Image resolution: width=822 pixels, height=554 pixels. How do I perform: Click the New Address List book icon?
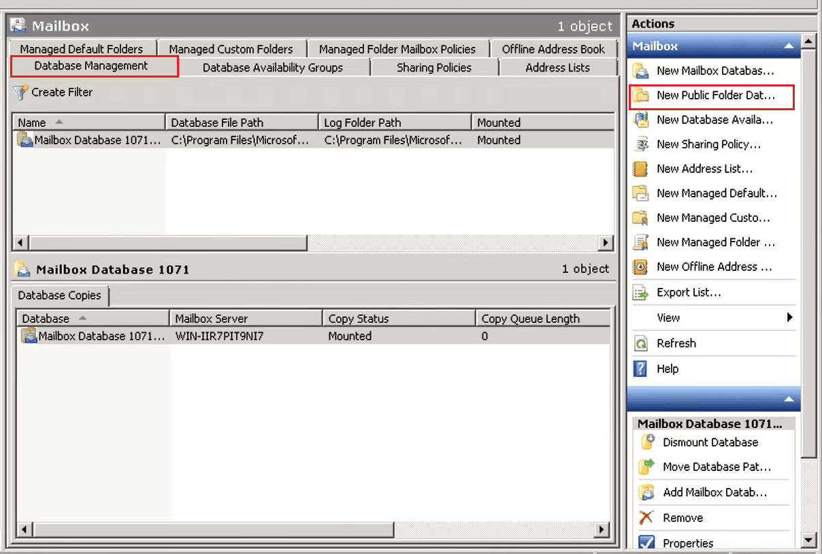click(640, 169)
